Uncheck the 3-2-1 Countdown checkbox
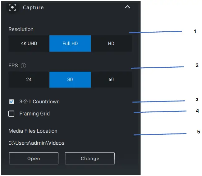This screenshot has height=176, width=202. [x=11, y=102]
